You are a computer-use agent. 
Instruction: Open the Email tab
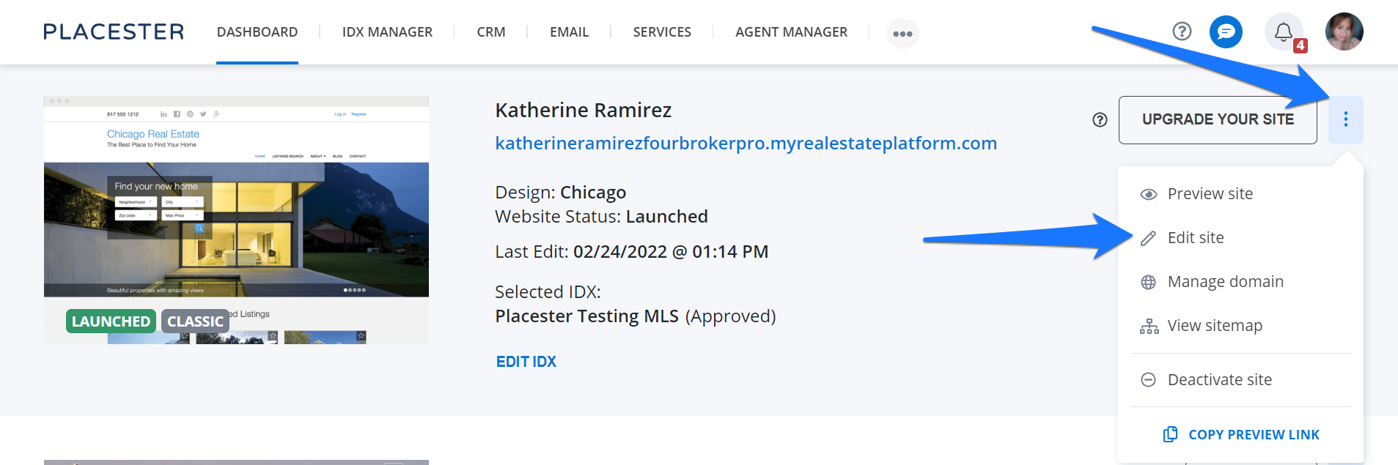pyautogui.click(x=570, y=32)
